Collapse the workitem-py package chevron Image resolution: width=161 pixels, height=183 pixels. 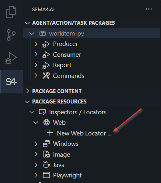point(32,34)
